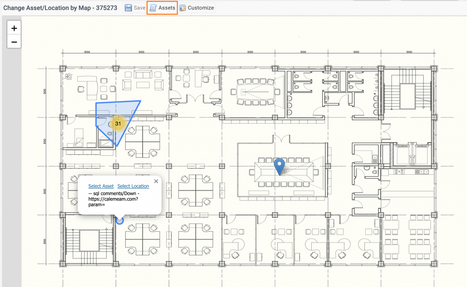Open the Select Location link

(133, 186)
